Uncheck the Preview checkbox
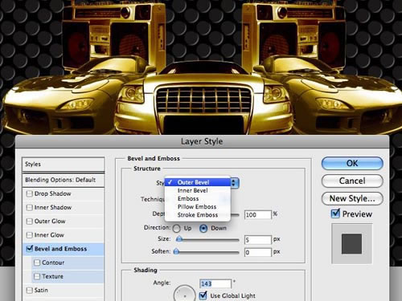The width and height of the screenshot is (402, 301). point(335,214)
